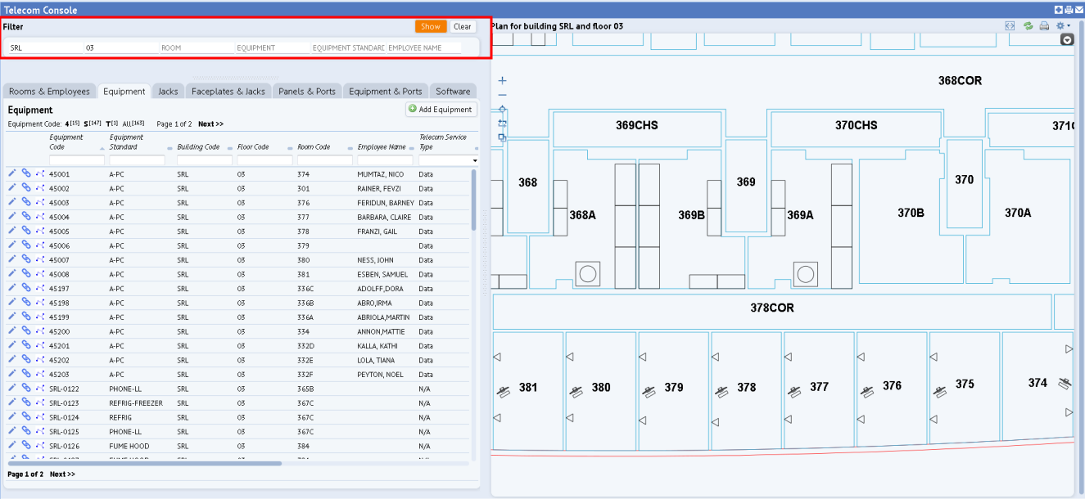Click Room Code column filter box
This screenshot has width=1085, height=499.
[x=325, y=160]
